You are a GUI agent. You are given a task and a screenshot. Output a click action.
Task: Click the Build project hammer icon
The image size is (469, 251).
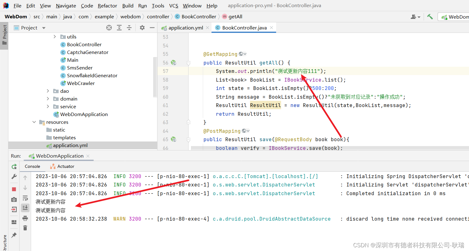[430, 17]
